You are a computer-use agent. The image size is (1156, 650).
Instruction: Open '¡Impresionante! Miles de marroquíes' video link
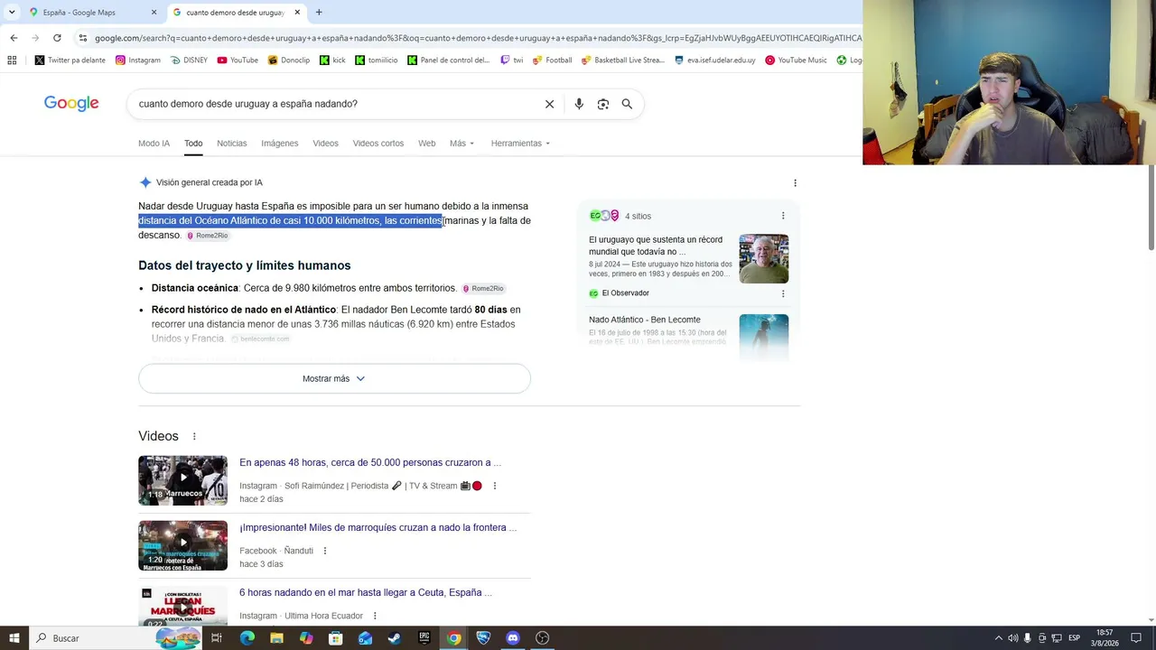pyautogui.click(x=378, y=528)
